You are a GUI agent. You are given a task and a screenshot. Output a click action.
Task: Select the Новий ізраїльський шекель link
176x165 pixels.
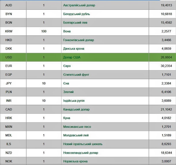coord(83,144)
